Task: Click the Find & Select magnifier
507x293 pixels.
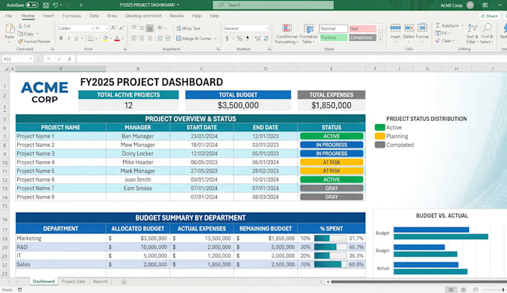Action: (488, 28)
